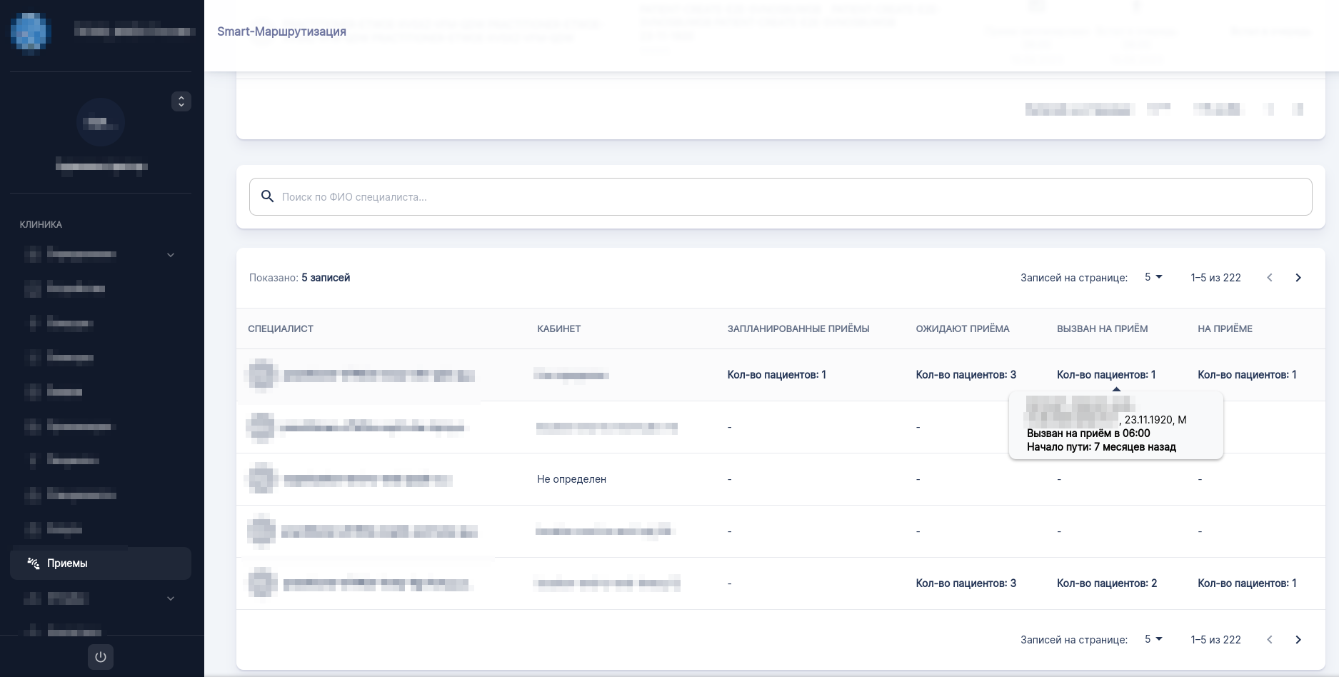Click the ВЫЗВАН НА ПРИЁМ column header

(x=1102, y=329)
